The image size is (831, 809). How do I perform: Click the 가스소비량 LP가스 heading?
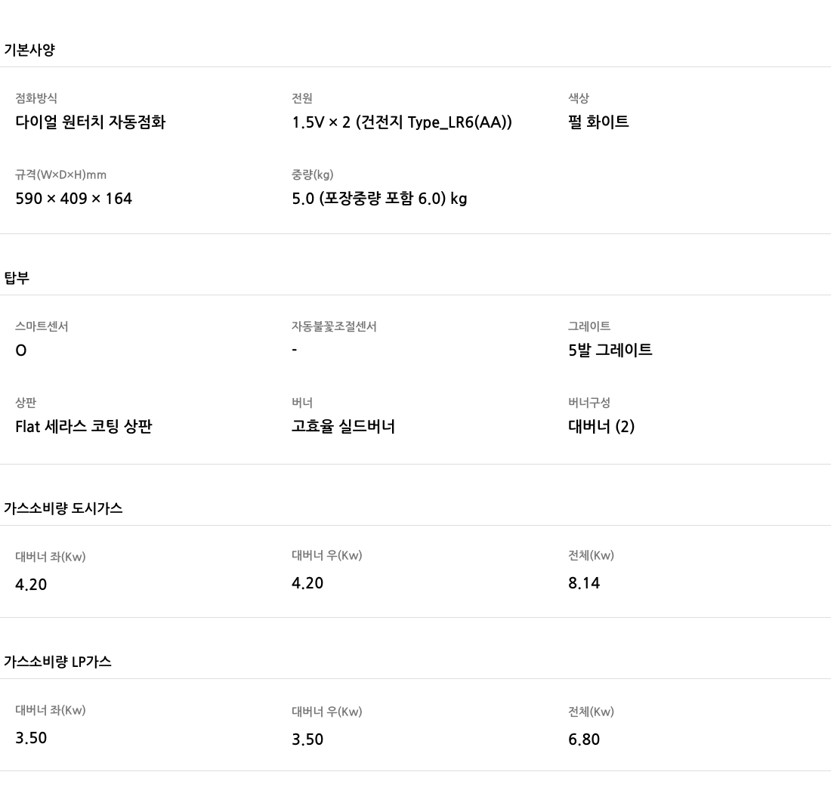click(x=57, y=662)
